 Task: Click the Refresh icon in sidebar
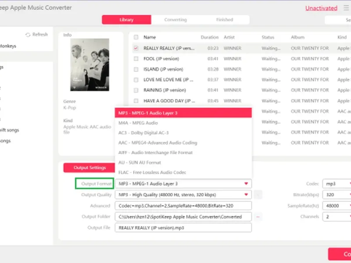(28, 35)
